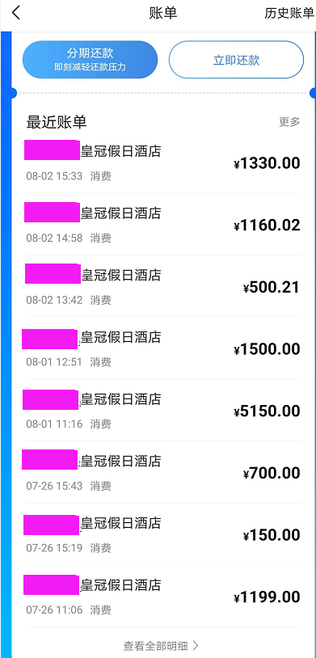The image size is (316, 658).
Task: Open the ¥5150.00 transaction entry
Action: click(x=162, y=411)
